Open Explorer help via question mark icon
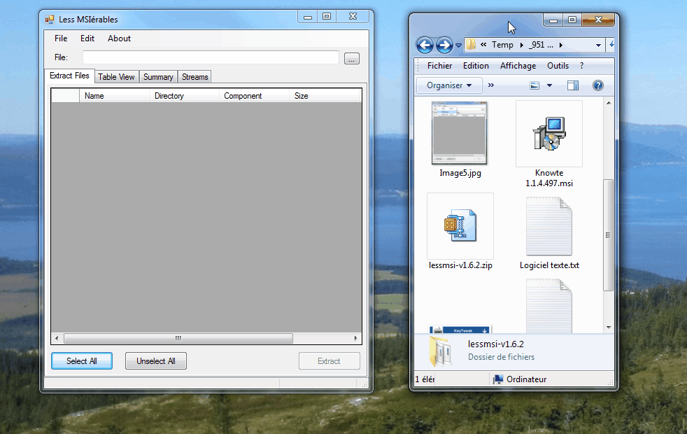The height and width of the screenshot is (434, 687). point(597,85)
